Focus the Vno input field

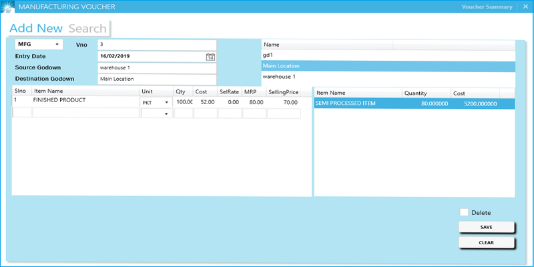click(157, 45)
